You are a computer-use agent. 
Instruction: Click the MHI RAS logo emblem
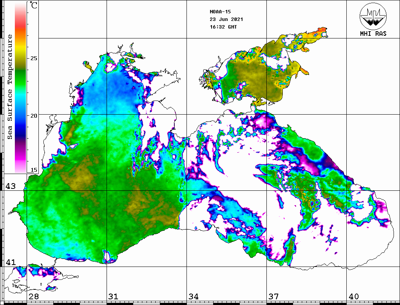[x=373, y=16]
